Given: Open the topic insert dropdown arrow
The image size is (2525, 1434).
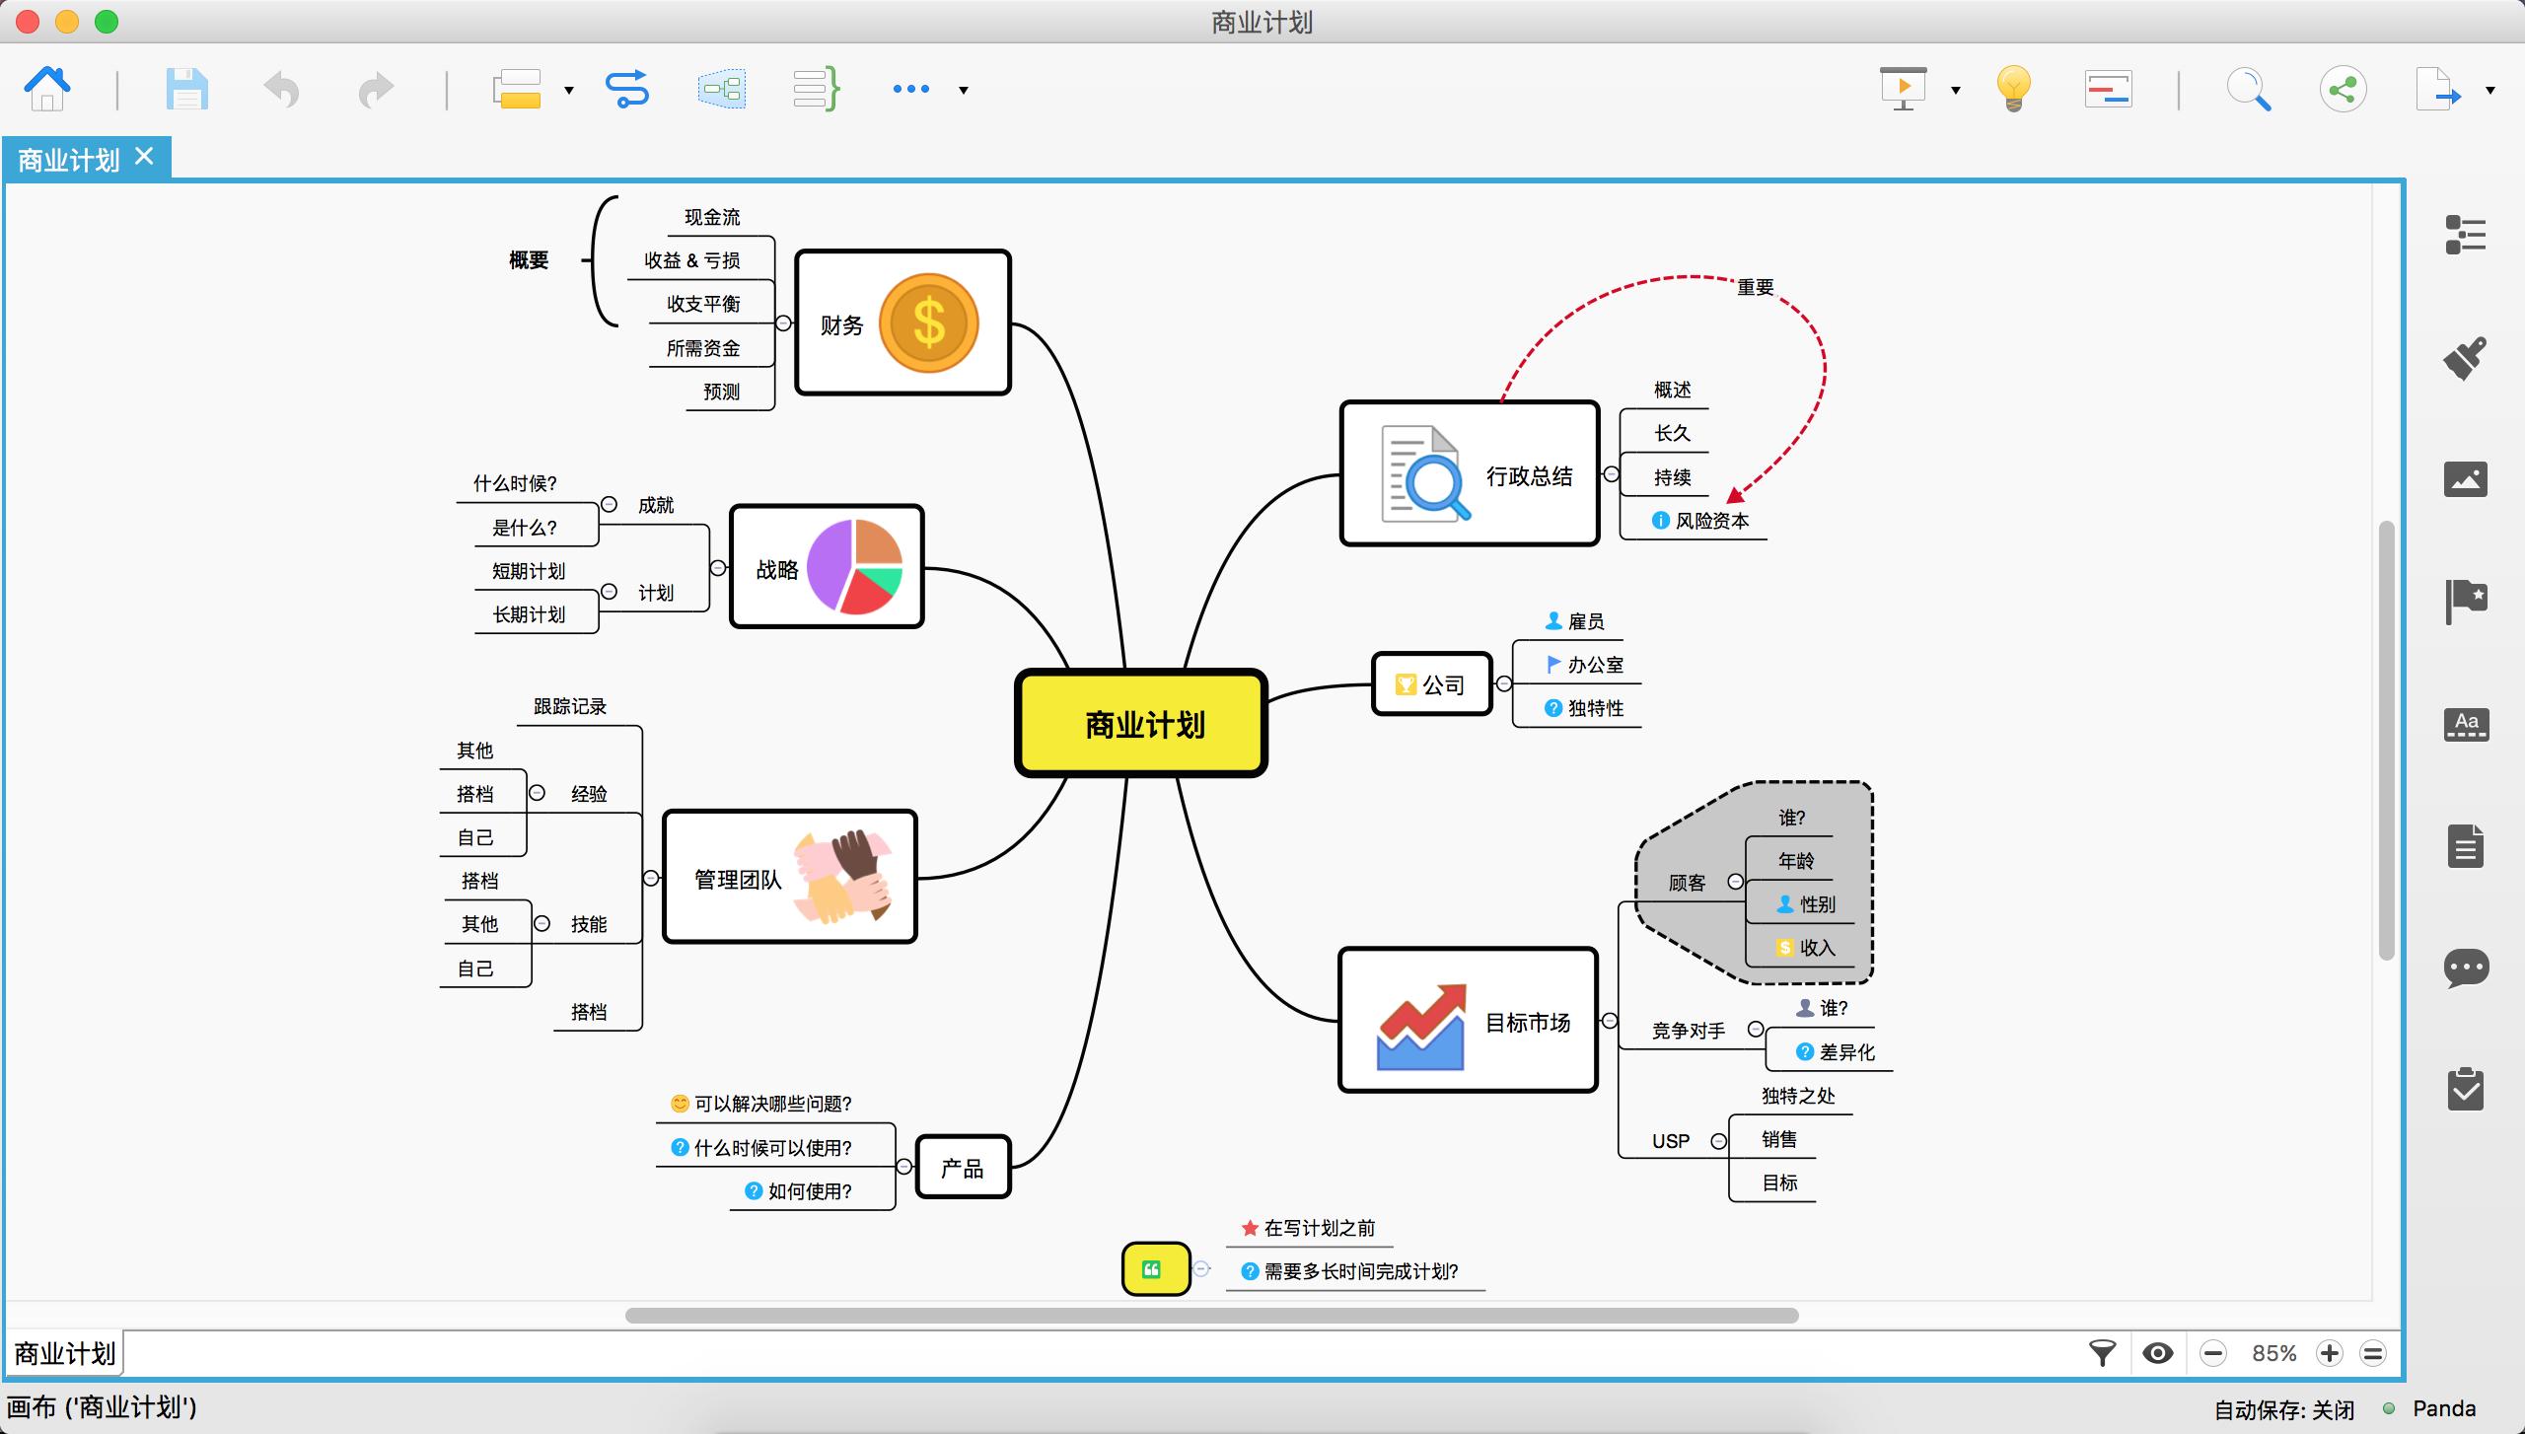Looking at the screenshot, I should coord(569,91).
